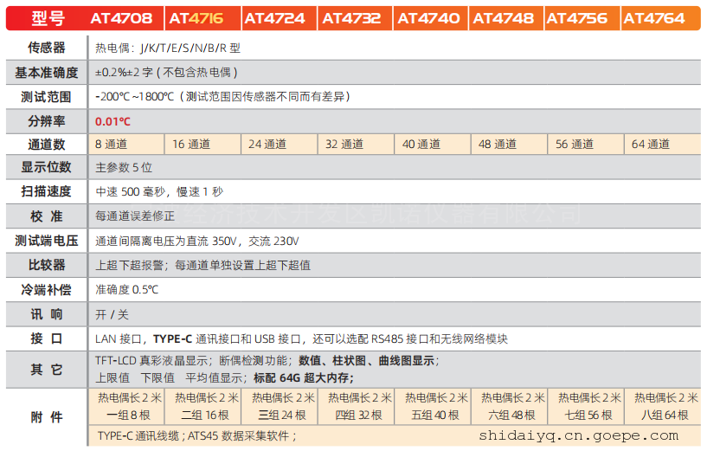Select the AT4708 model column header

coord(122,18)
